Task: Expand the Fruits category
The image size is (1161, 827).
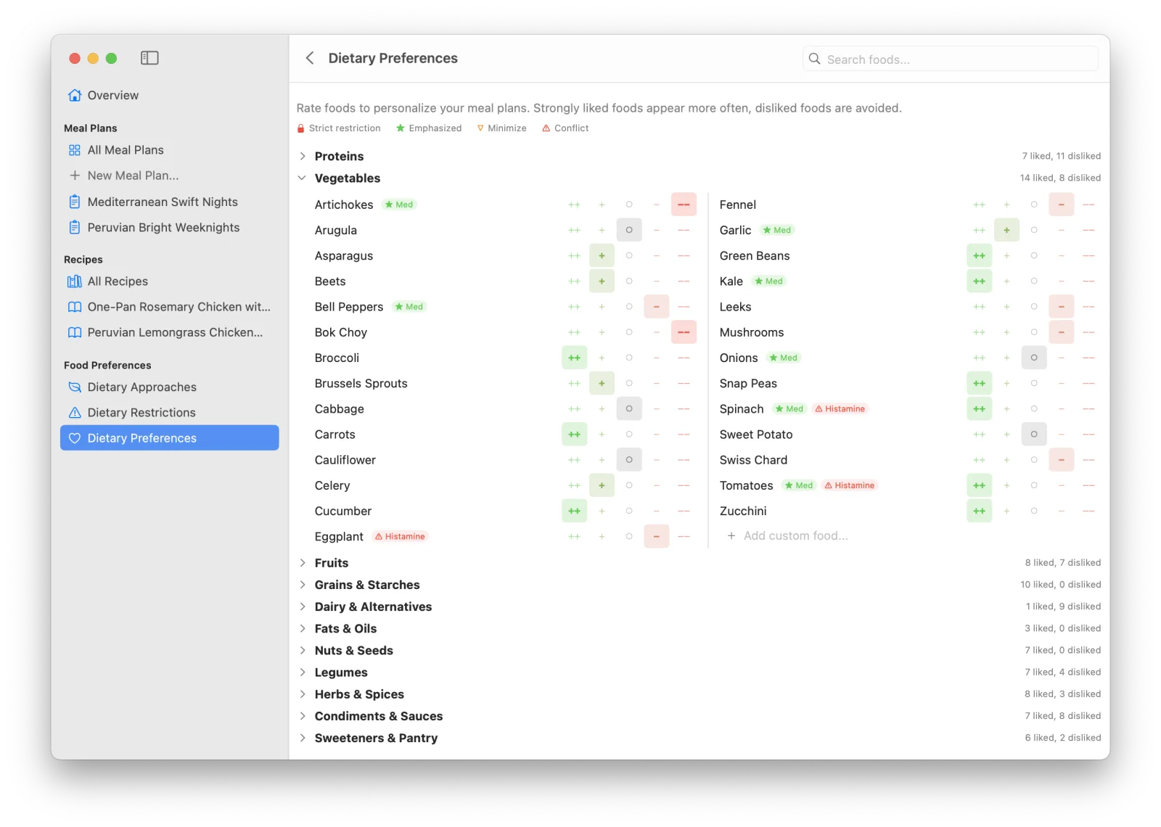Action: [303, 563]
